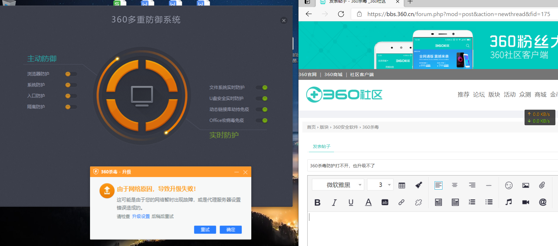Open the 版块 nav item
The image size is (558, 246).
click(x=494, y=94)
